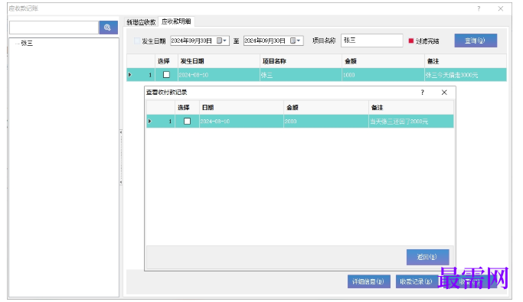Click the row indicator arrow of dialog row 1
The width and height of the screenshot is (523, 302).
(x=150, y=122)
